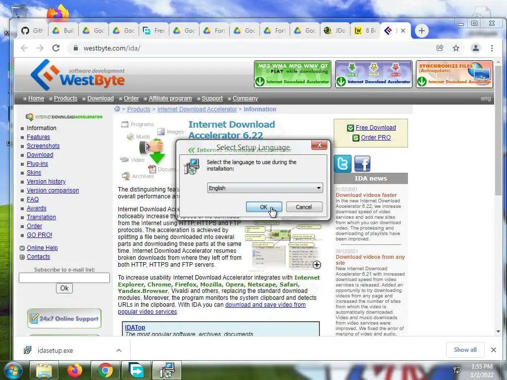Open Chrome from the taskbar

click(105, 370)
